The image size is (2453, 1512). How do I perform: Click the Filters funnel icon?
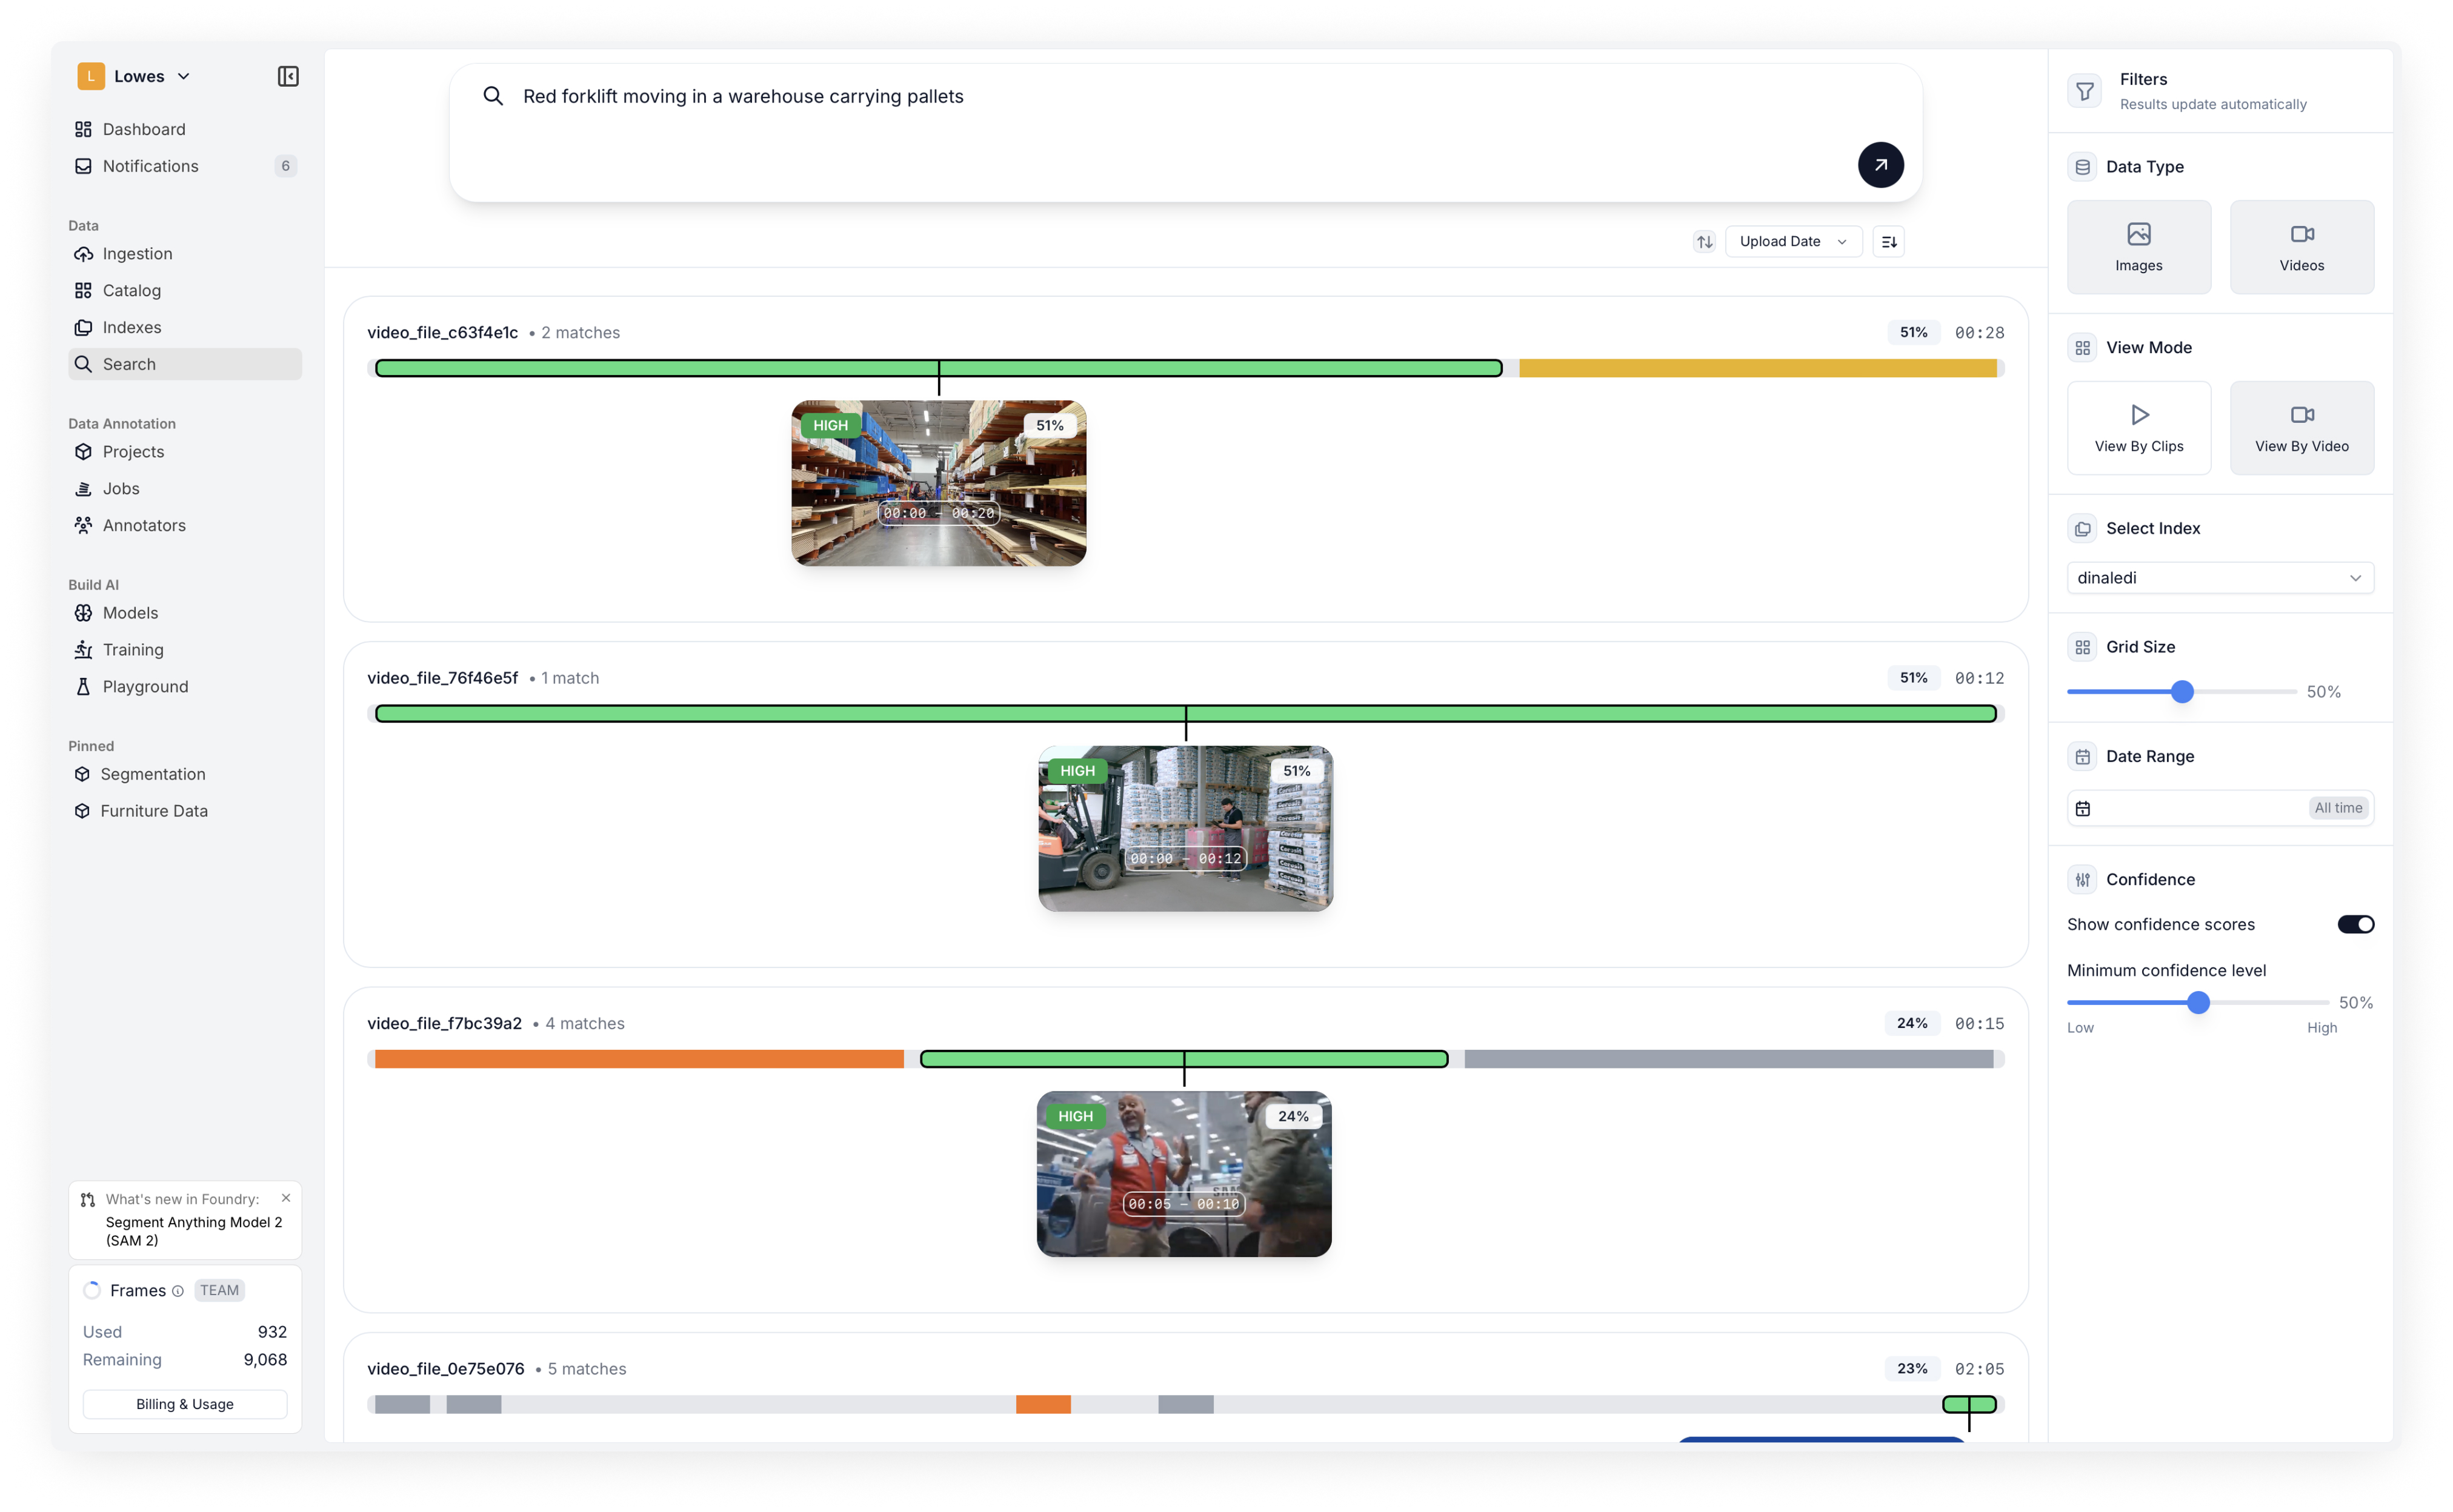2085,91
